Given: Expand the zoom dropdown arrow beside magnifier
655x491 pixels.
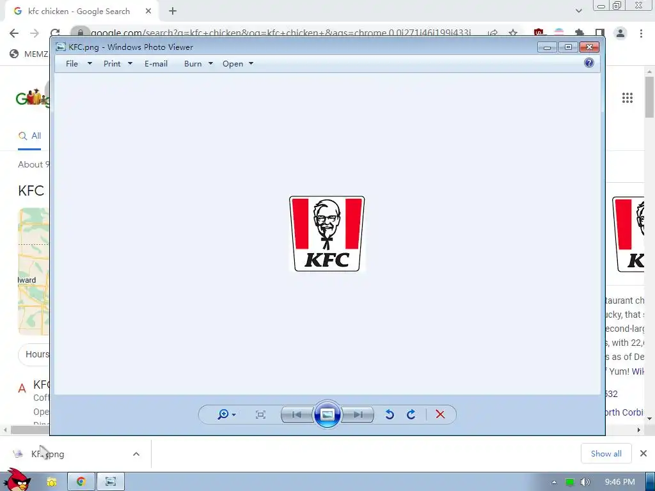Looking at the screenshot, I should click(x=234, y=414).
